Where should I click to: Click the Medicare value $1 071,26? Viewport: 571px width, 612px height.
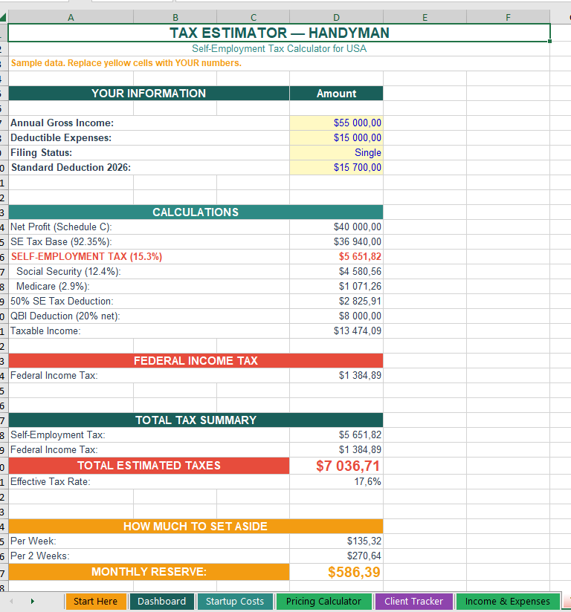[x=337, y=286]
